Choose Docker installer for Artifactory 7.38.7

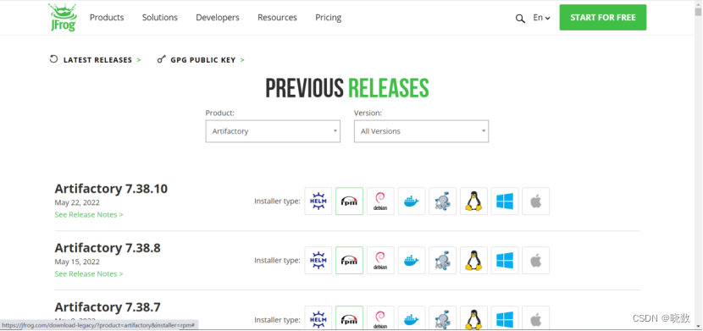click(x=412, y=318)
